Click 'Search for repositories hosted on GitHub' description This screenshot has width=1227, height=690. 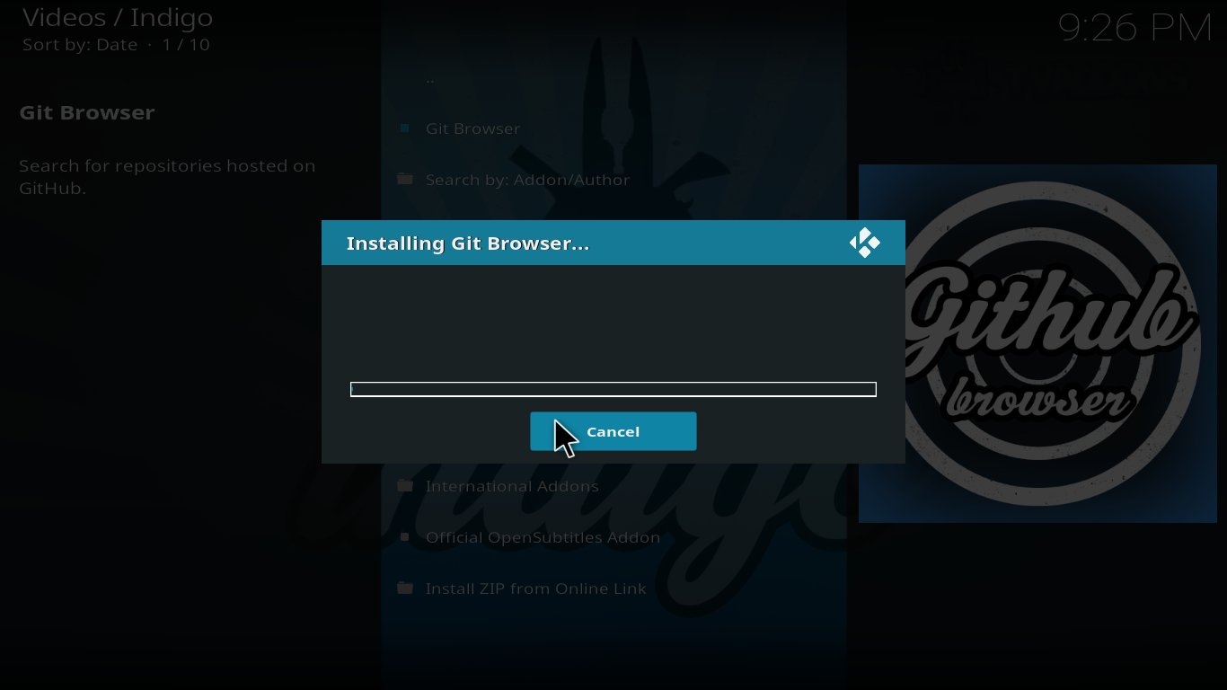click(167, 177)
